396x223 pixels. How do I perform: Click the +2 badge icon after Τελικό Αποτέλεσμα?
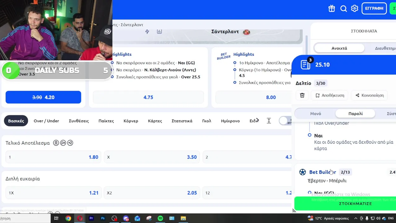(70, 143)
